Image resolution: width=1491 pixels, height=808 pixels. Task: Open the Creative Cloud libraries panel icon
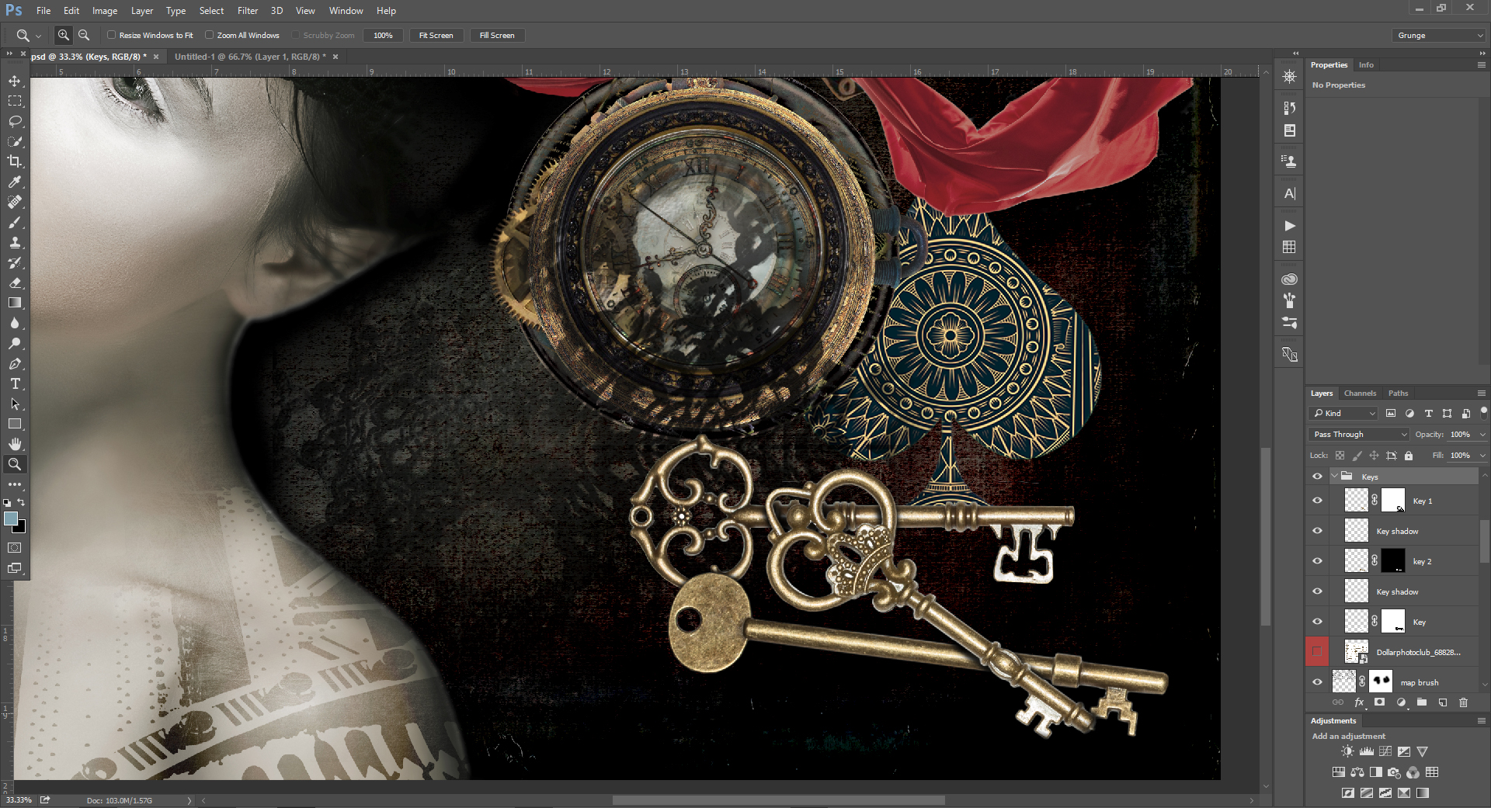[x=1289, y=279]
